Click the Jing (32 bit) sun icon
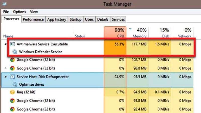This screenshot has width=201, height=113. [x=12, y=92]
